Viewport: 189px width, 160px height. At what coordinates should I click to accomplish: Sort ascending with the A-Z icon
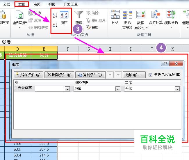pos(55,15)
